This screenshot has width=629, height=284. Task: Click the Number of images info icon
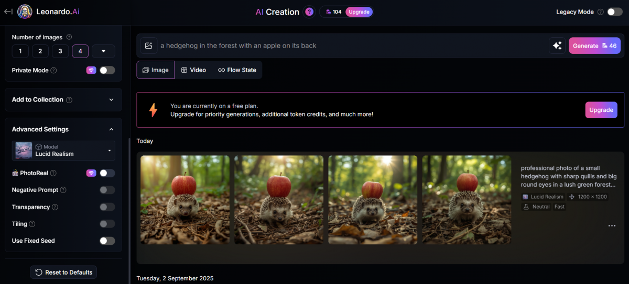coord(69,37)
